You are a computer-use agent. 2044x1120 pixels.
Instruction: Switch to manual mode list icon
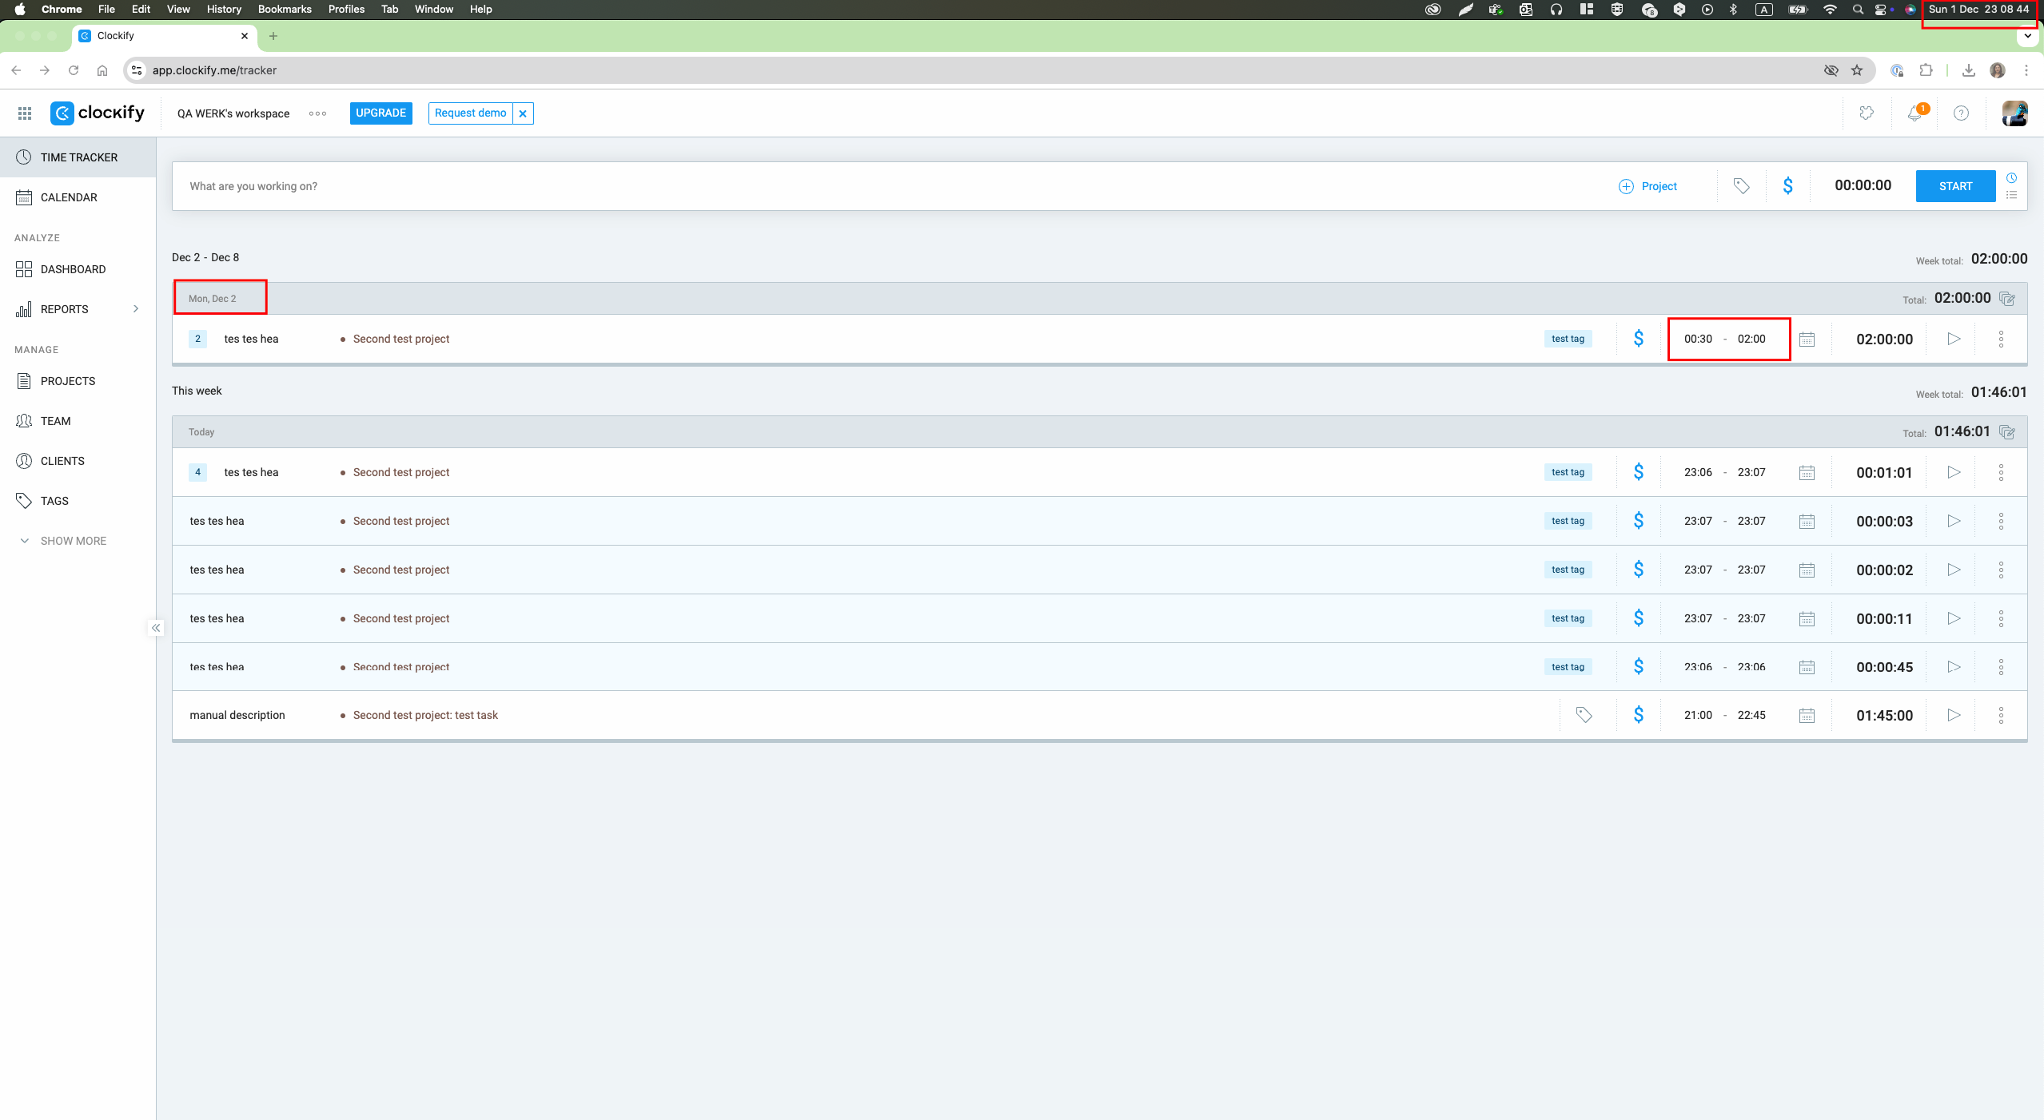[2011, 195]
